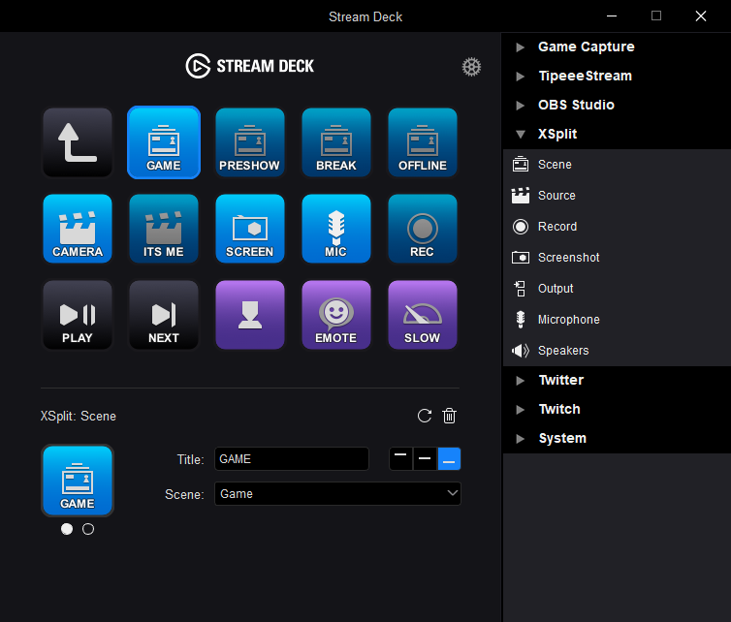Click the Stream Deck logo
This screenshot has width=731, height=622.
250,66
